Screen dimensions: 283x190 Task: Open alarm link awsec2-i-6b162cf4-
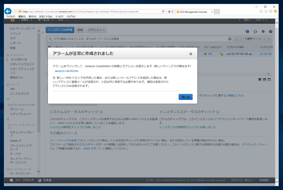point(67,71)
